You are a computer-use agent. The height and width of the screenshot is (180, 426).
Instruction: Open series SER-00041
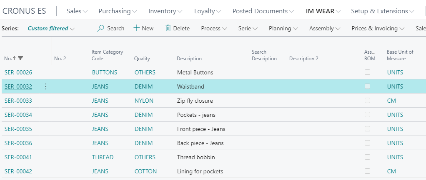[18, 157]
